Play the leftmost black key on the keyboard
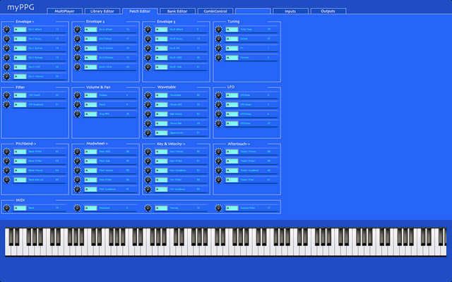This screenshot has height=282, width=452. point(11,237)
